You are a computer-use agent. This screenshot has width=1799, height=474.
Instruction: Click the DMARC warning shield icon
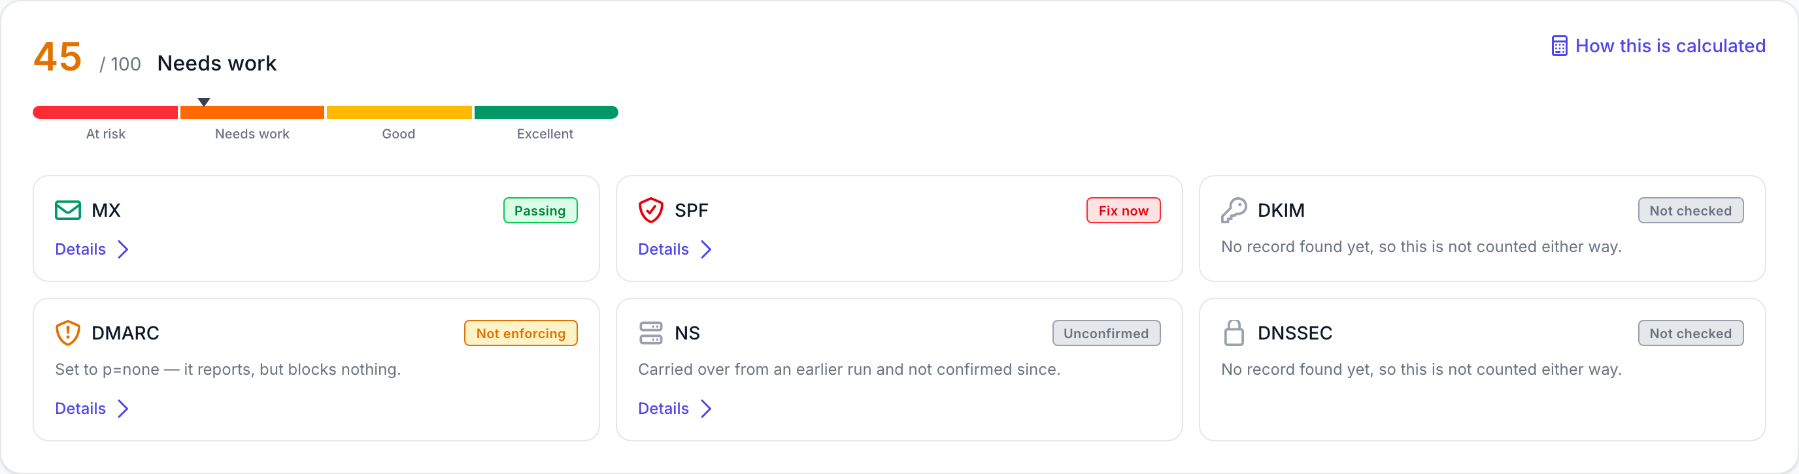point(68,333)
